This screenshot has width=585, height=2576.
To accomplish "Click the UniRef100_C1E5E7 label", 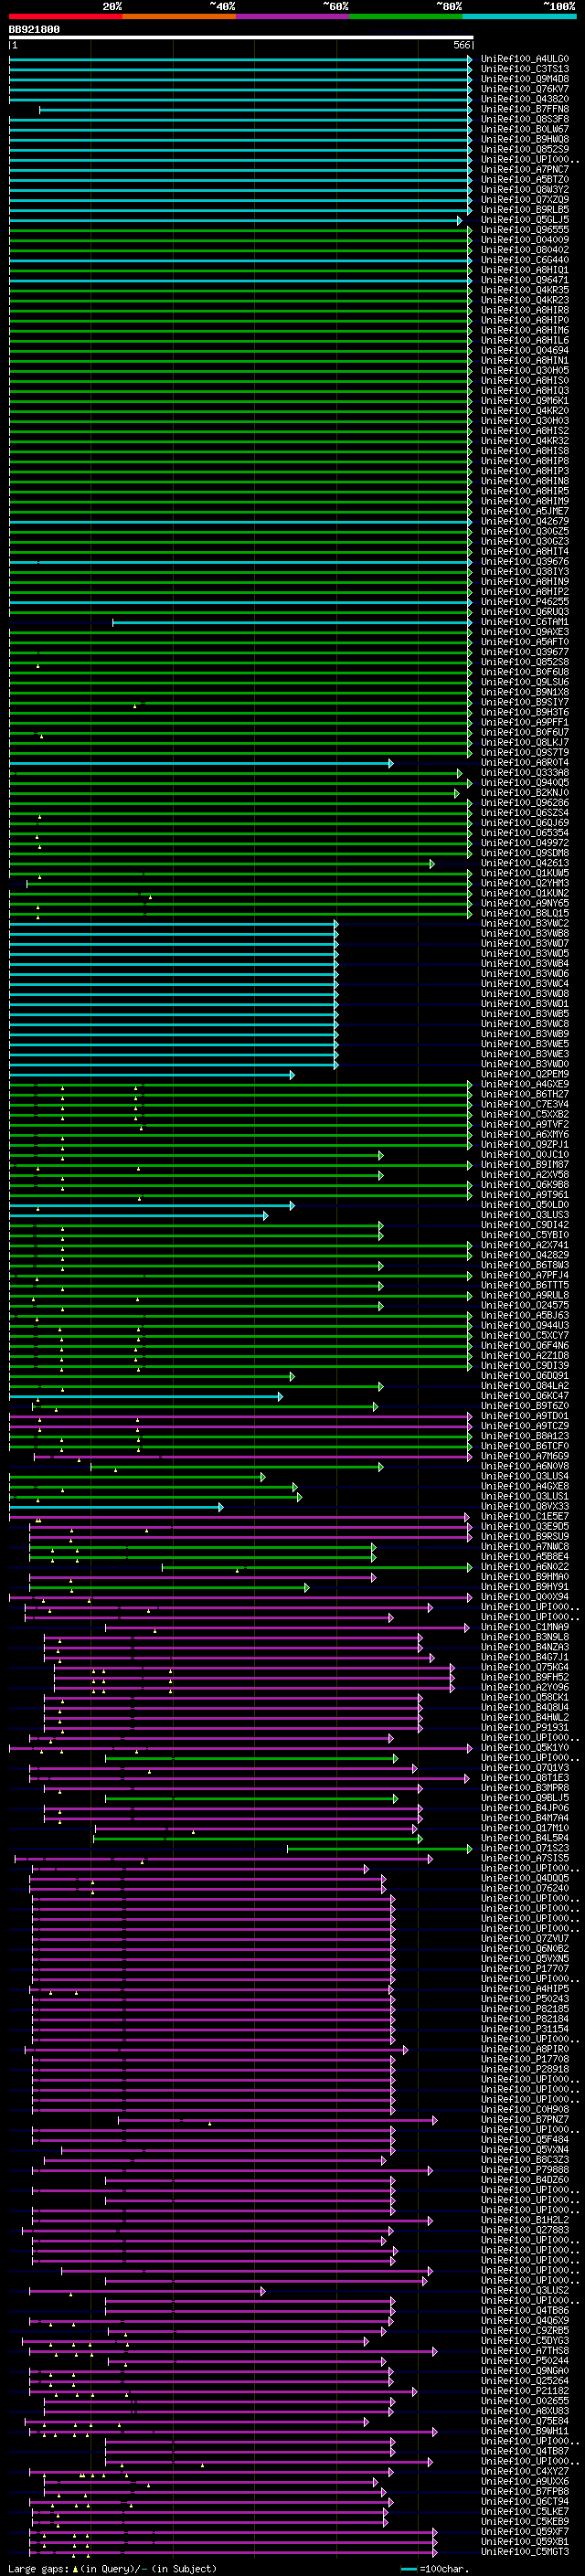I will point(525,1516).
